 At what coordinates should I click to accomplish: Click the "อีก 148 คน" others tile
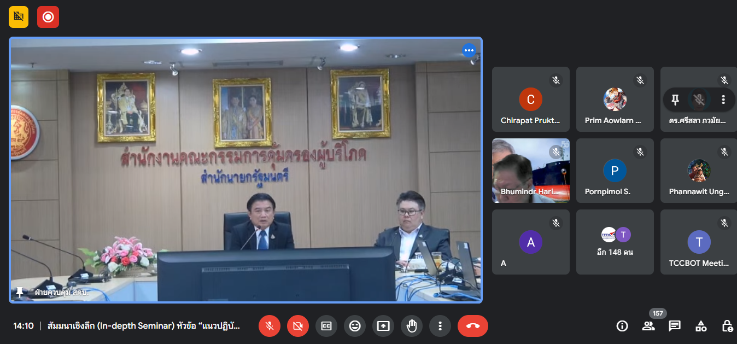(615, 242)
